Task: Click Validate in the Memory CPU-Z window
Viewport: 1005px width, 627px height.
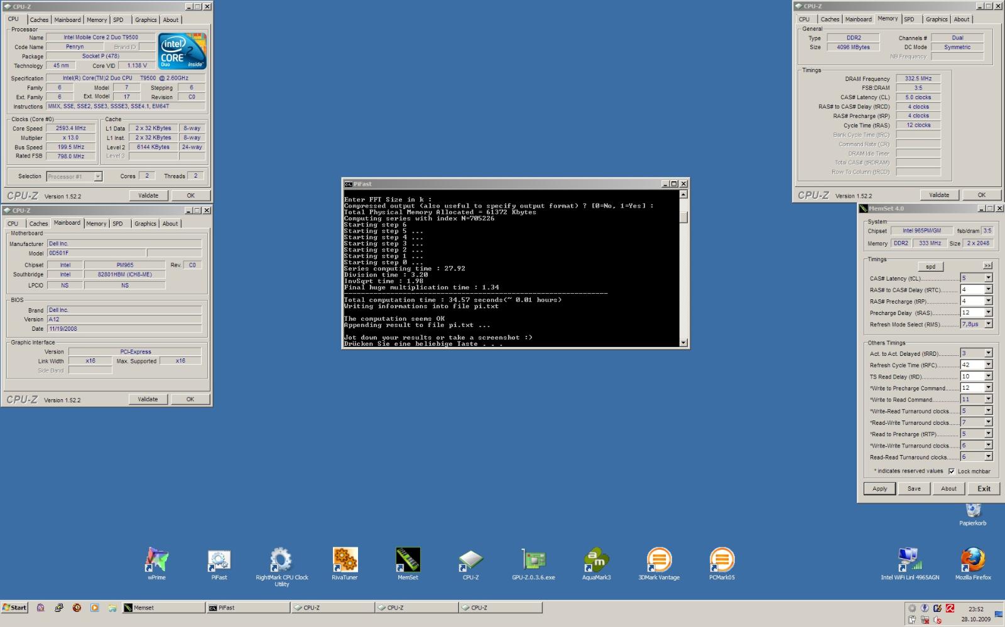Action: pyautogui.click(x=939, y=195)
